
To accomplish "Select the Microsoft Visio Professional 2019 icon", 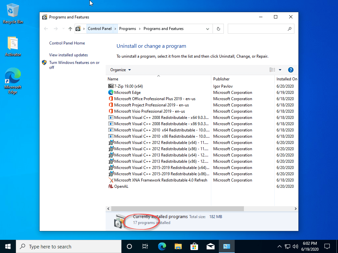I will click(x=111, y=111).
